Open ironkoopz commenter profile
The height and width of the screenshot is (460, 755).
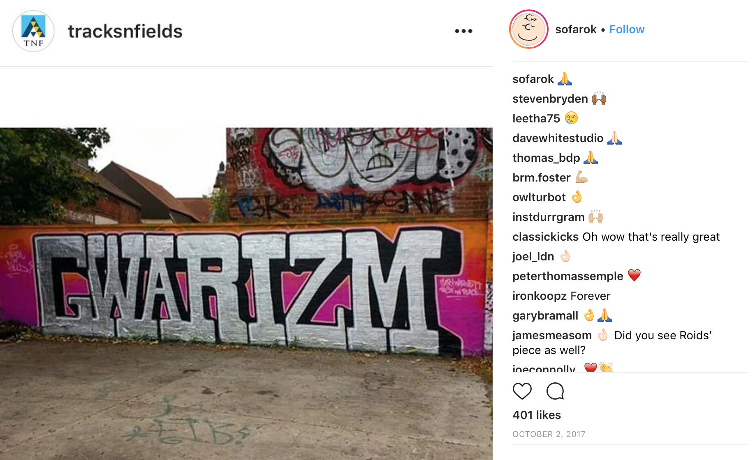540,296
